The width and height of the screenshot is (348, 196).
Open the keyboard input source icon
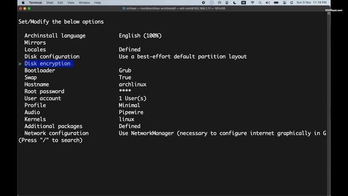pyautogui.click(x=244, y=3)
